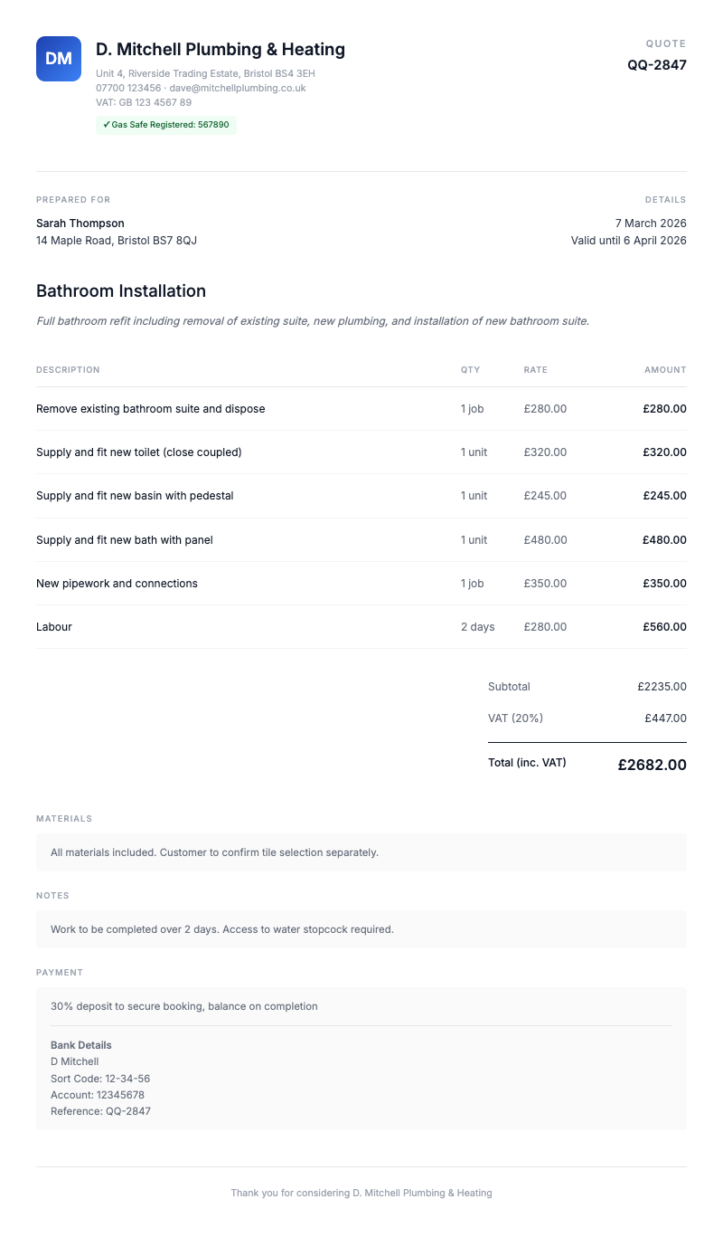Click the Description column header
Image resolution: width=723 pixels, height=1237 pixels.
(x=68, y=370)
